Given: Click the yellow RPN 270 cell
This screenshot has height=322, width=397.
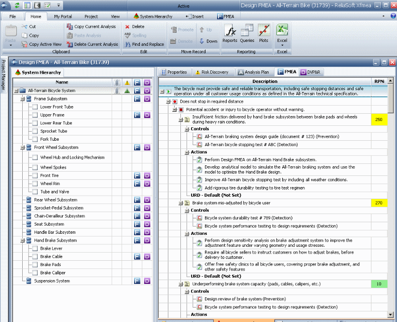Looking at the screenshot, I should click(379, 203).
